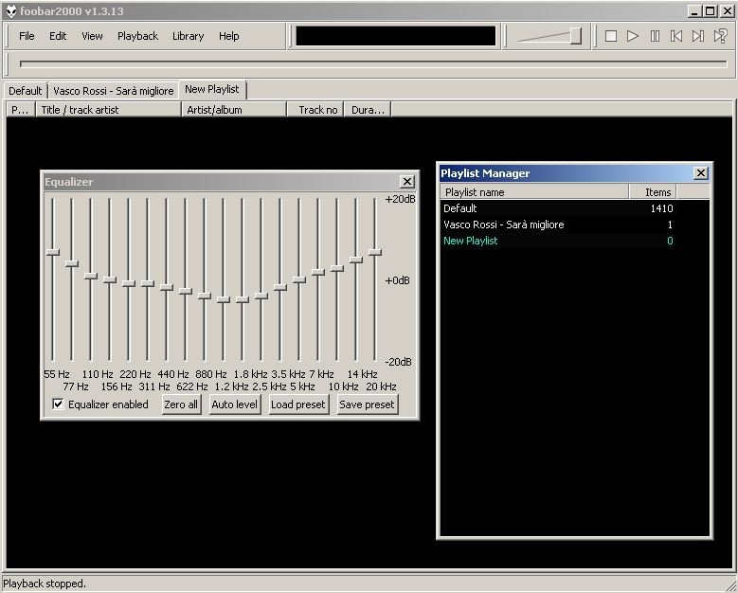
Task: Click the Track no column header
Action: click(x=315, y=110)
